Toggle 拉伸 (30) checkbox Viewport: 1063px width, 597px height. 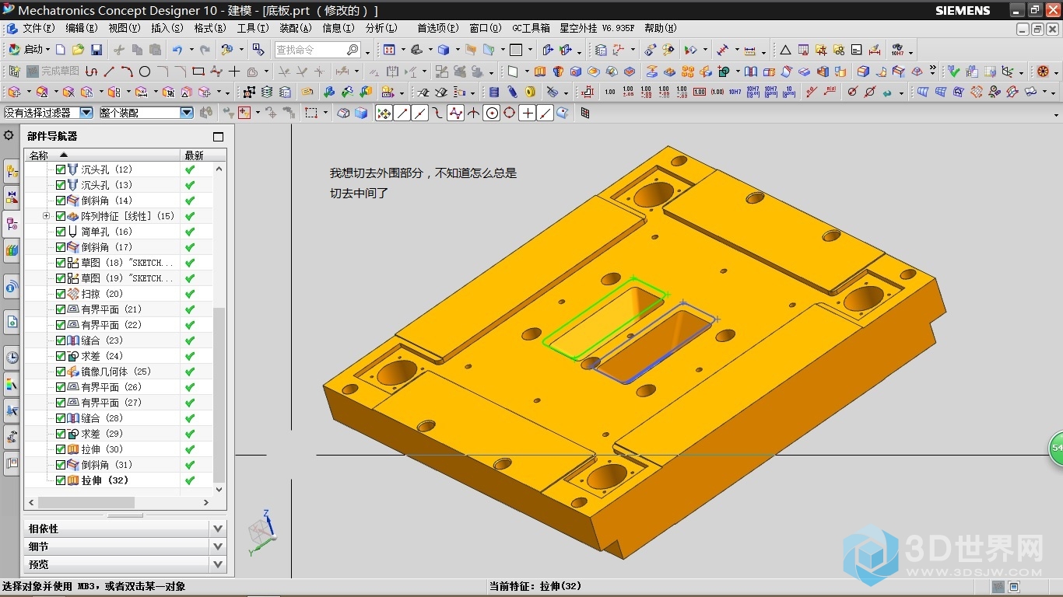point(61,449)
